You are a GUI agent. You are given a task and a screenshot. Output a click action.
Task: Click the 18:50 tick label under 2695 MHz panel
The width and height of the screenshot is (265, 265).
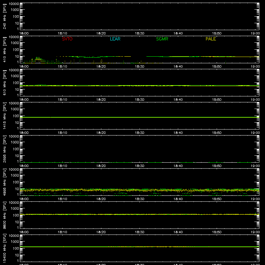coord(217,166)
